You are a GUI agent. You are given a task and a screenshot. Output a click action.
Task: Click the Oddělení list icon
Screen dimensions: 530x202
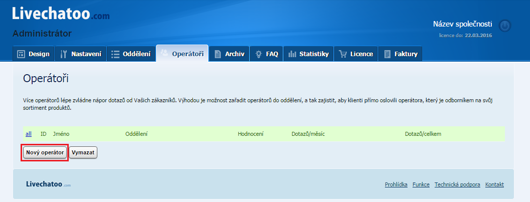(115, 54)
